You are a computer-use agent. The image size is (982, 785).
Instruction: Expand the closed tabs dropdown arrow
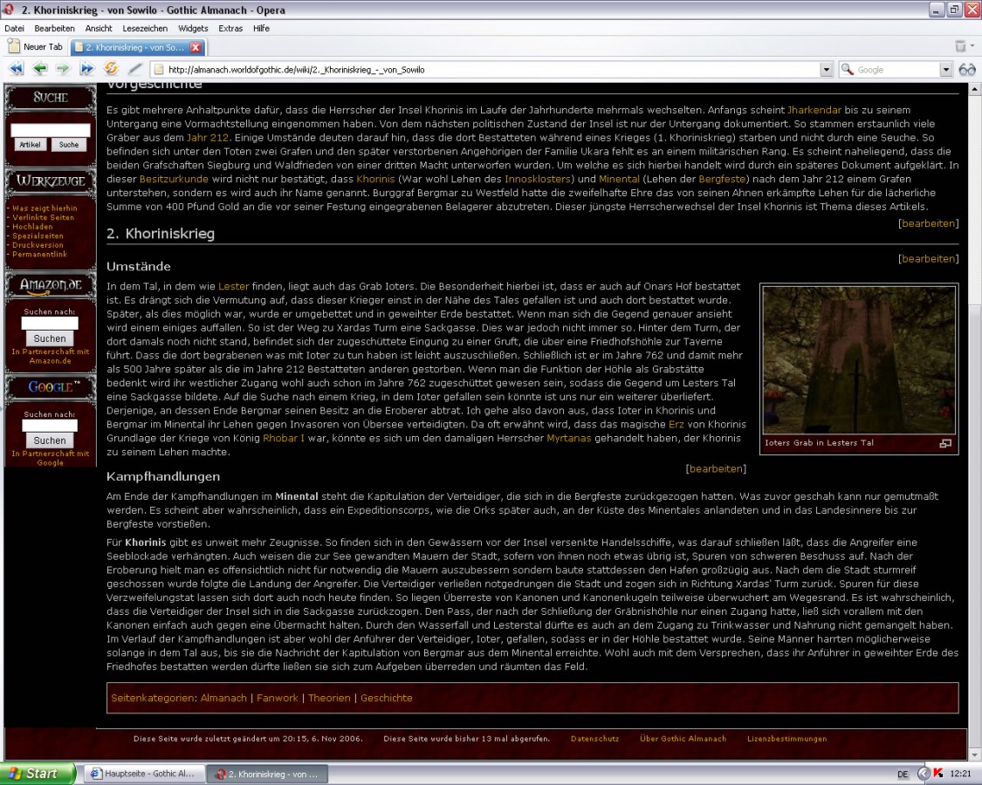pyautogui.click(x=972, y=46)
